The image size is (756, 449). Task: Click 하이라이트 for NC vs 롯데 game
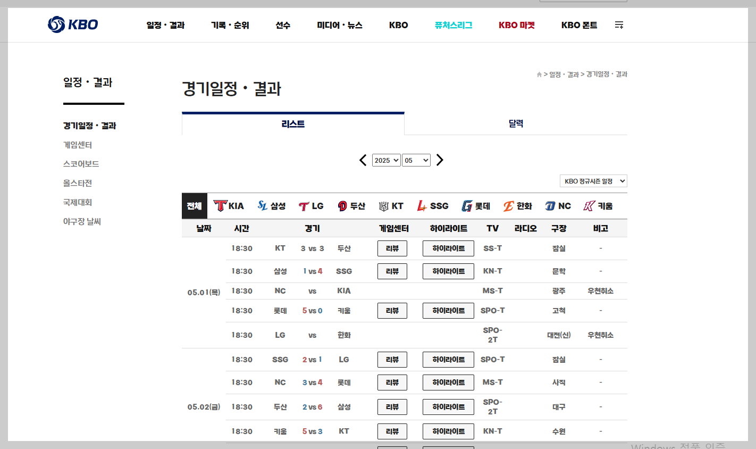(448, 383)
